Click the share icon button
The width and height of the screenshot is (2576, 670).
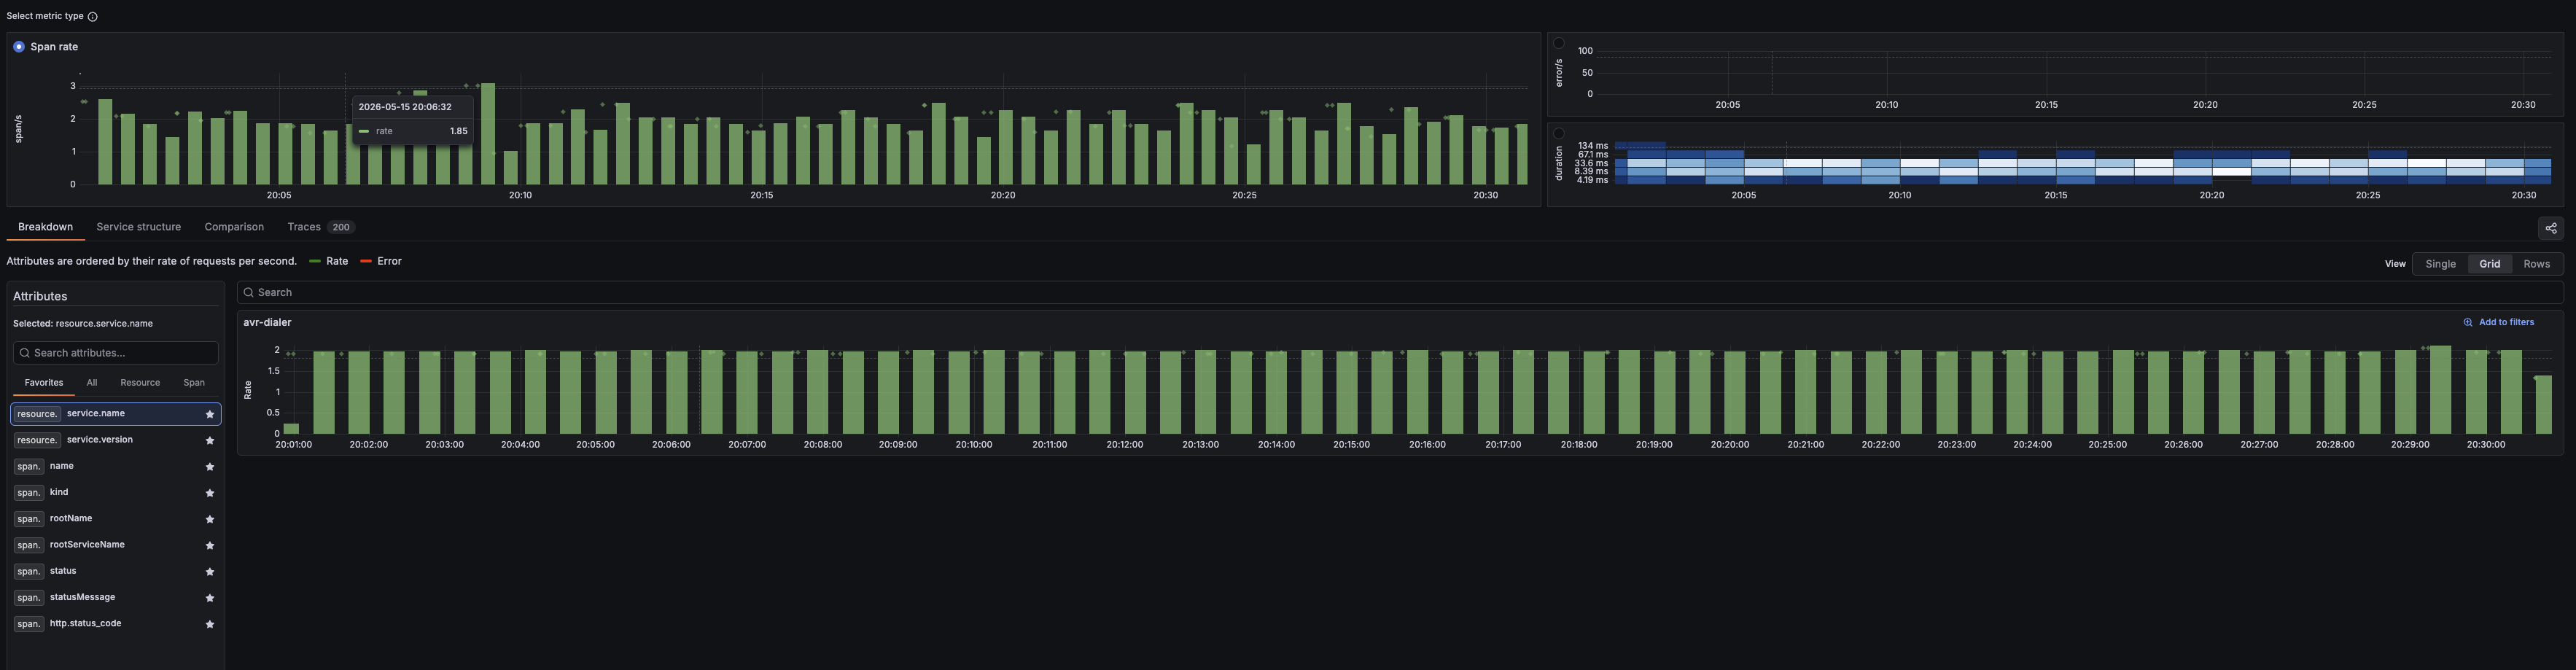(2551, 228)
